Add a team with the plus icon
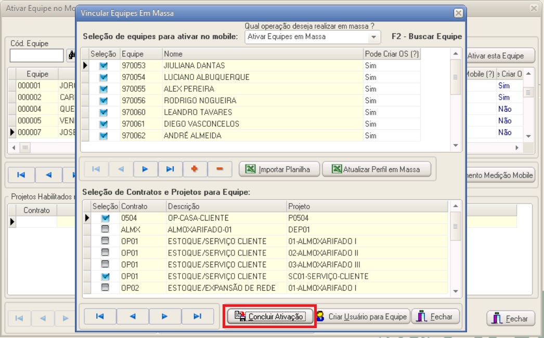This screenshot has width=544, height=338. tap(195, 169)
